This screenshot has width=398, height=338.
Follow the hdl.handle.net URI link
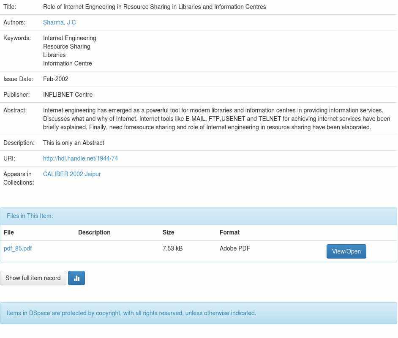coord(80,158)
